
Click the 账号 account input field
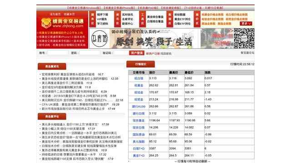(x=58, y=53)
